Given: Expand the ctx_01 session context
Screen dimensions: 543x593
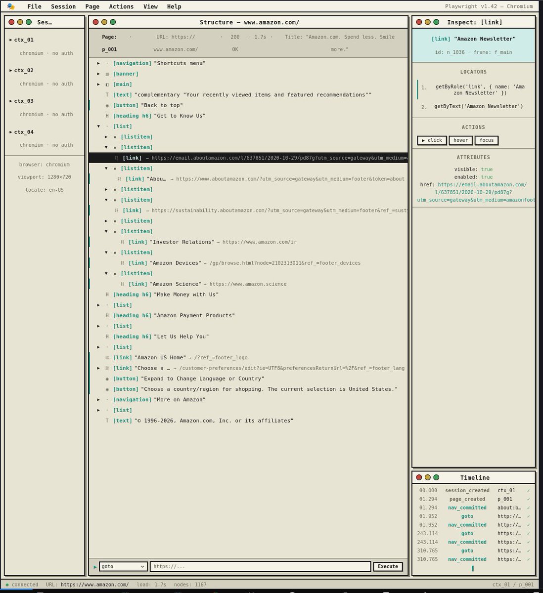Looking at the screenshot, I should point(11,40).
